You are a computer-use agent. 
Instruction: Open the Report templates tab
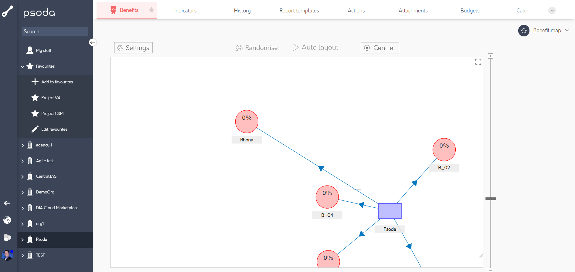tap(299, 11)
